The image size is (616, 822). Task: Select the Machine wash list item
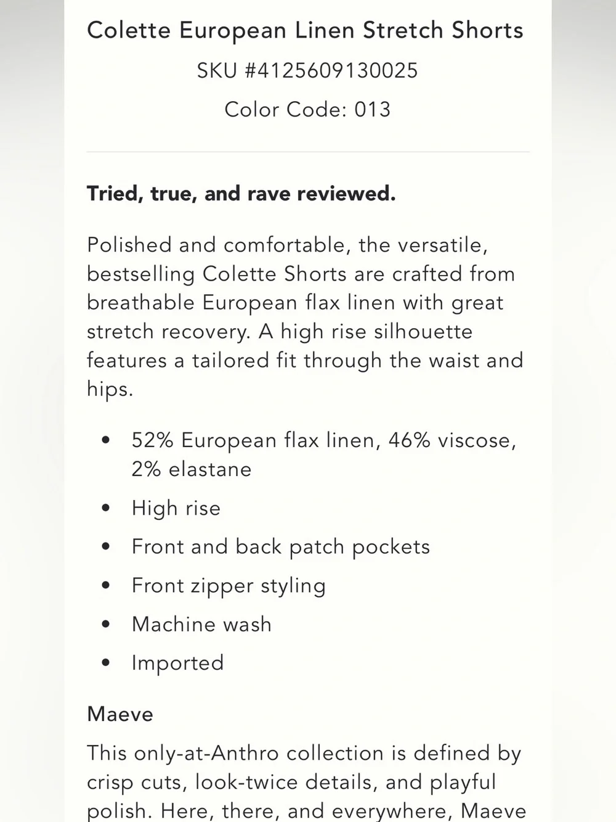[201, 624]
